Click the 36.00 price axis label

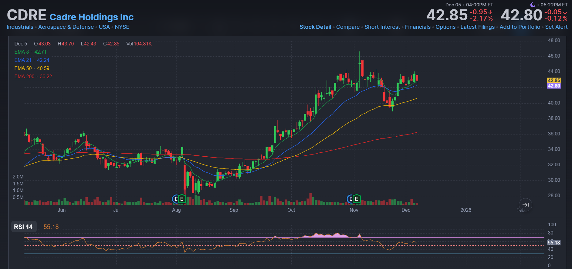click(554, 134)
